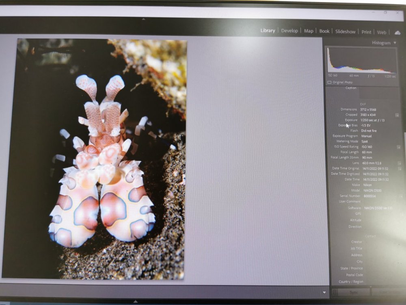Open the Map module
Screen dimensions: 406x305
pos(309,31)
